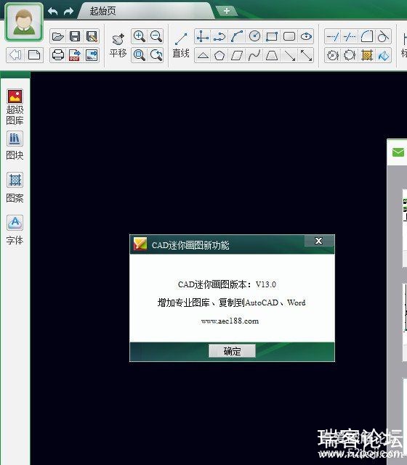Select the pentagon polygon tool
This screenshot has height=465, width=407.
pyautogui.click(x=219, y=55)
